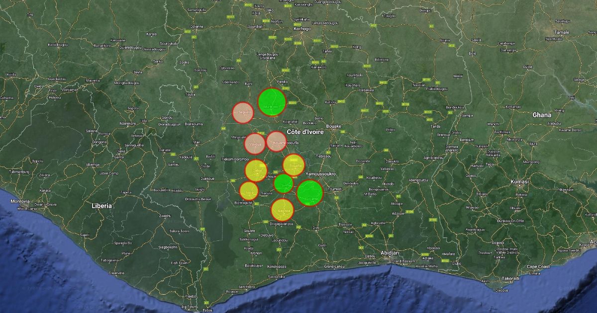Click the Bouake city label

[333, 126]
